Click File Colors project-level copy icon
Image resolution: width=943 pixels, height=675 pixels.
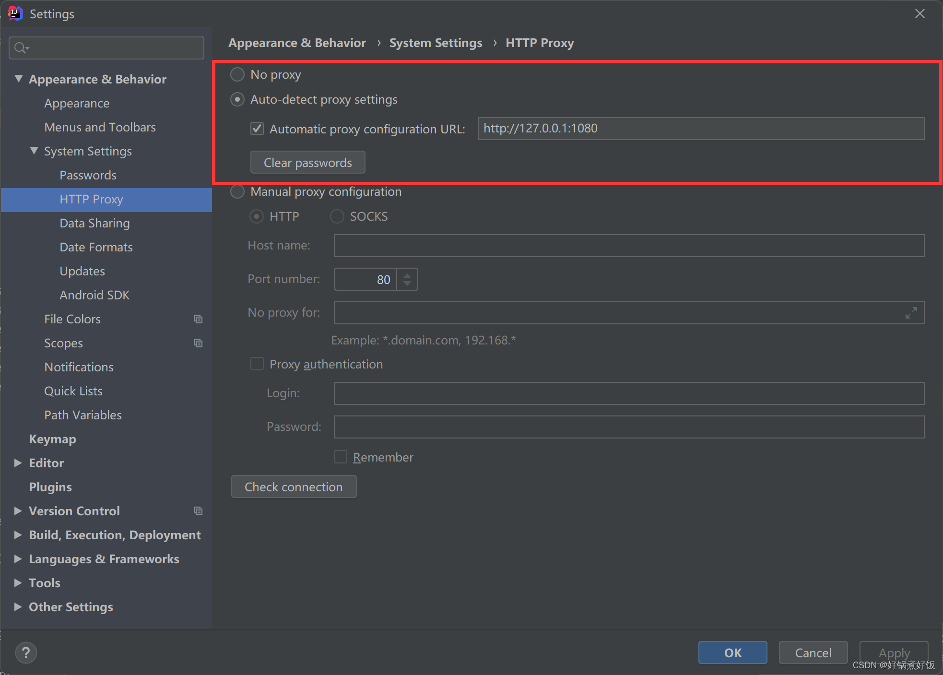pyautogui.click(x=198, y=319)
